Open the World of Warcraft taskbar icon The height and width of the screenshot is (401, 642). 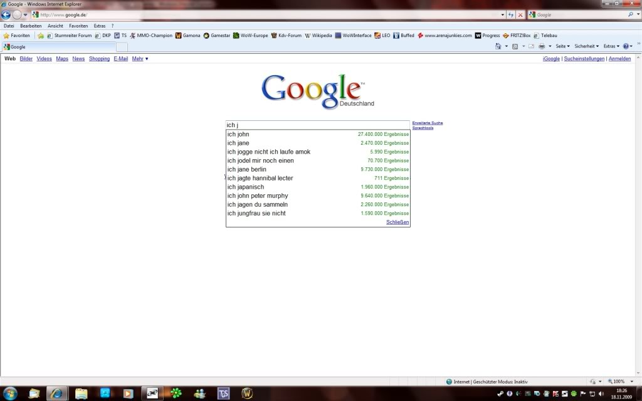[246, 393]
